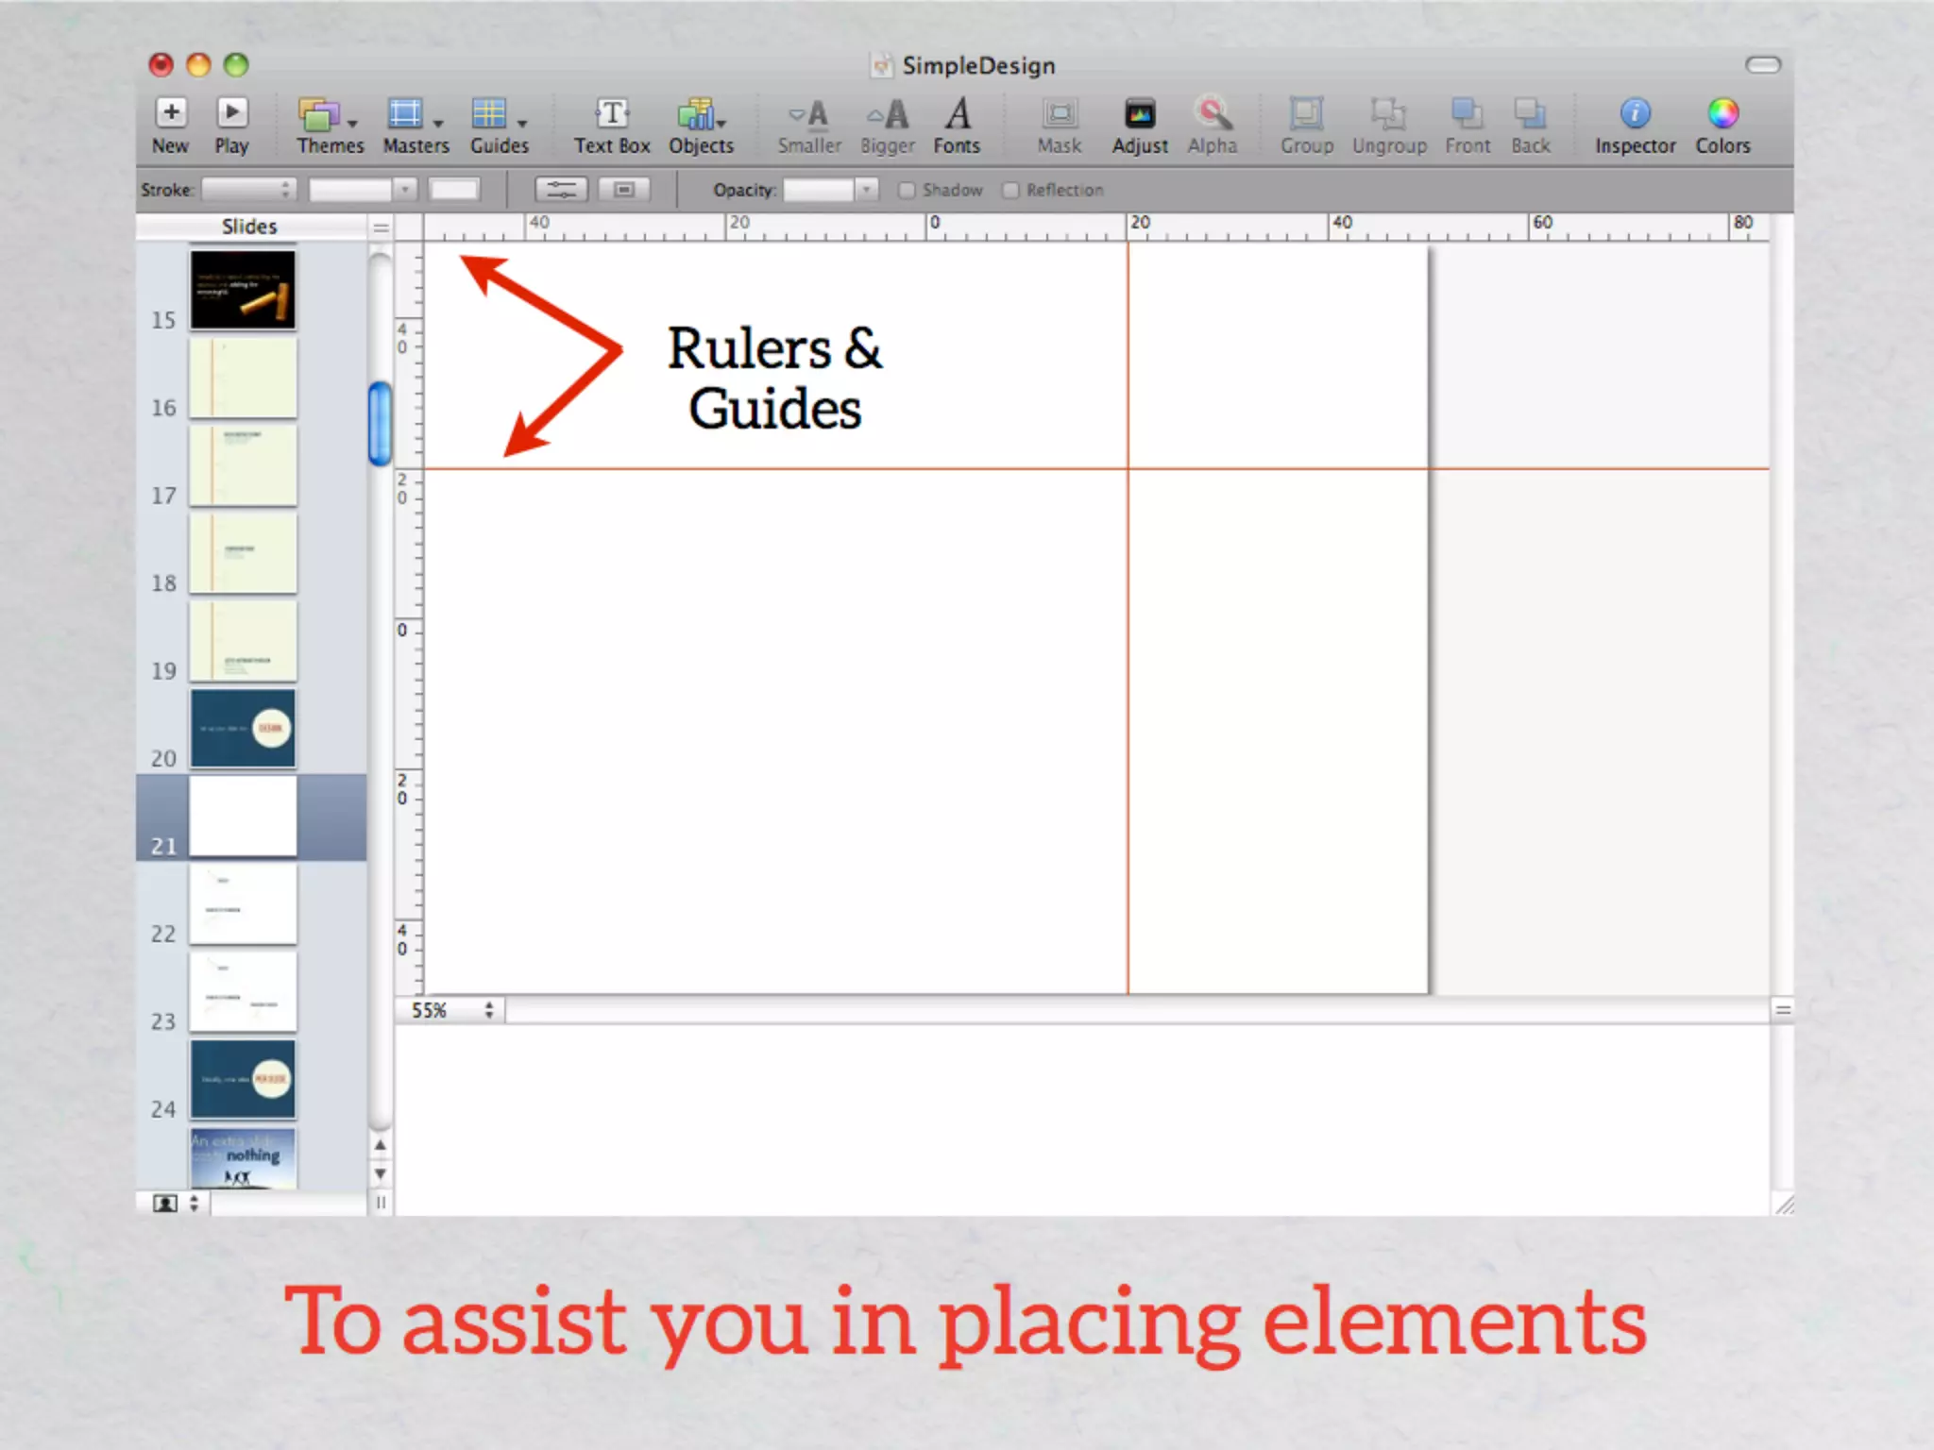This screenshot has width=1934, height=1450.
Task: Click the Slides panel header
Action: coord(249,227)
